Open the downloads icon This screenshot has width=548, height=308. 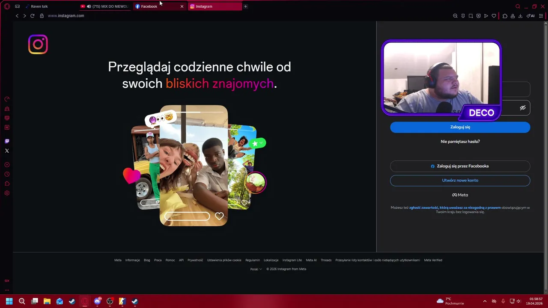tap(520, 16)
